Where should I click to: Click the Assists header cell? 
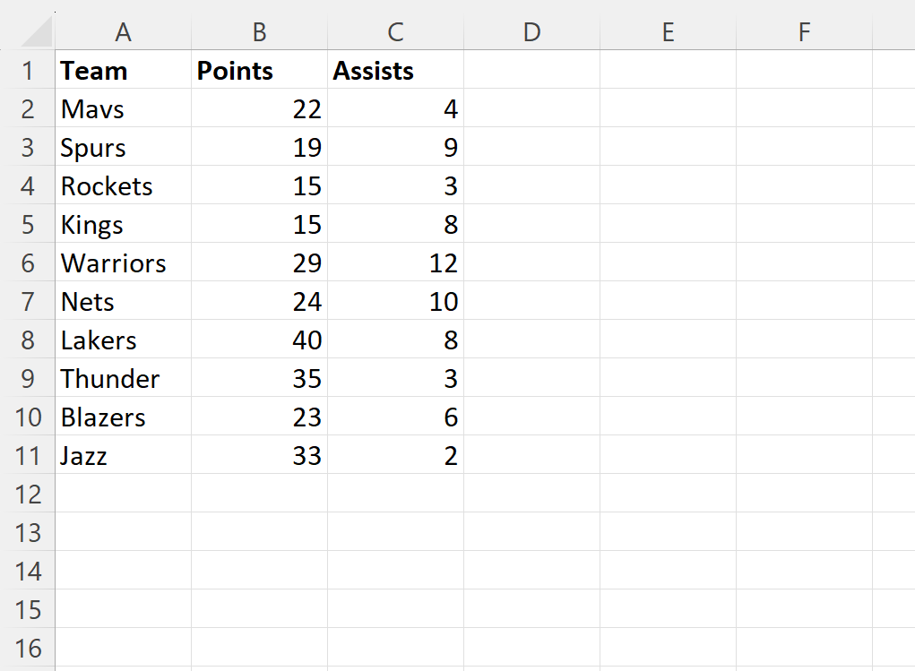point(395,71)
